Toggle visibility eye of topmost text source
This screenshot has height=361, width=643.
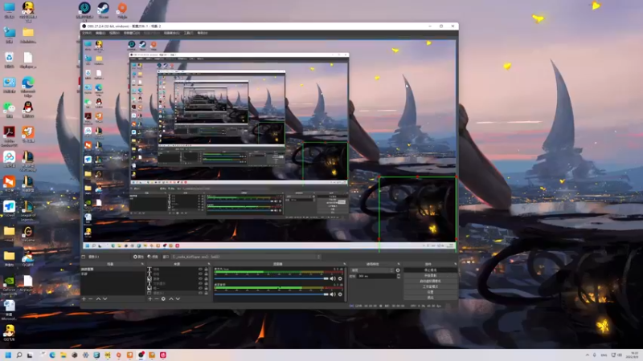click(200, 270)
